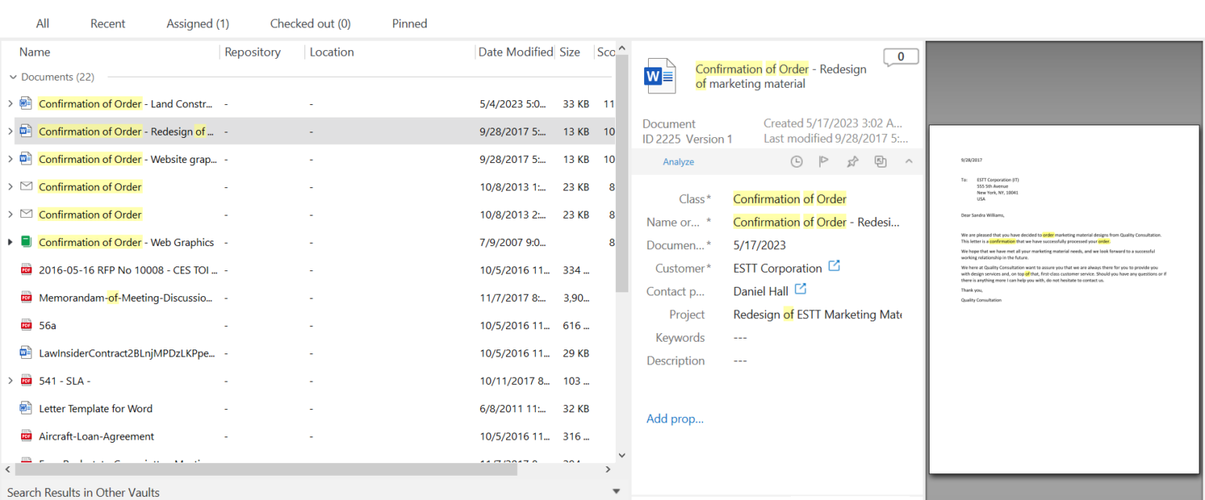Viewport: 1205px width, 500px height.
Task: Open the document history (clock icon)
Action: (796, 161)
